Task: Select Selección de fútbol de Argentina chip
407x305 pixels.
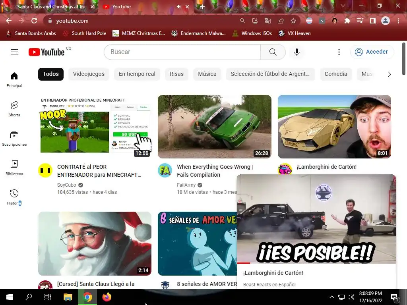Action: point(270,74)
